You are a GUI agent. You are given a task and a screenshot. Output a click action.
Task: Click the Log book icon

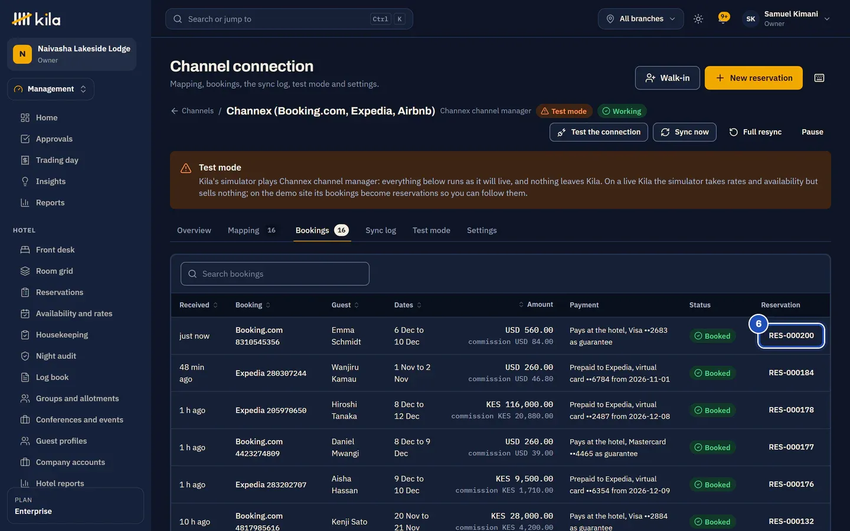(x=25, y=377)
